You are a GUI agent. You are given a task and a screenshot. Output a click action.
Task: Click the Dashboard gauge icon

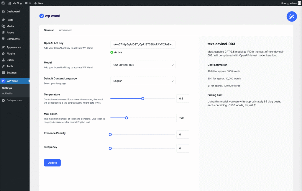click(3, 12)
